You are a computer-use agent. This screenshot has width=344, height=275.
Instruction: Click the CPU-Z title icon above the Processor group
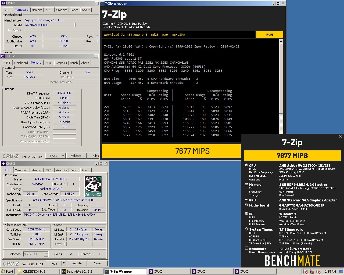point(3,163)
